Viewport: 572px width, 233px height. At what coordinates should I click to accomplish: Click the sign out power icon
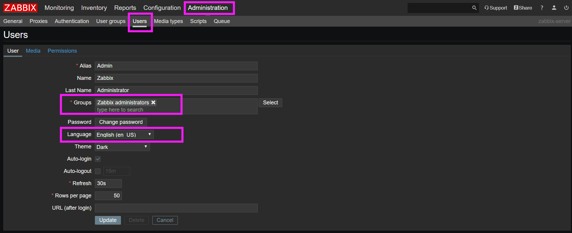coord(566,8)
